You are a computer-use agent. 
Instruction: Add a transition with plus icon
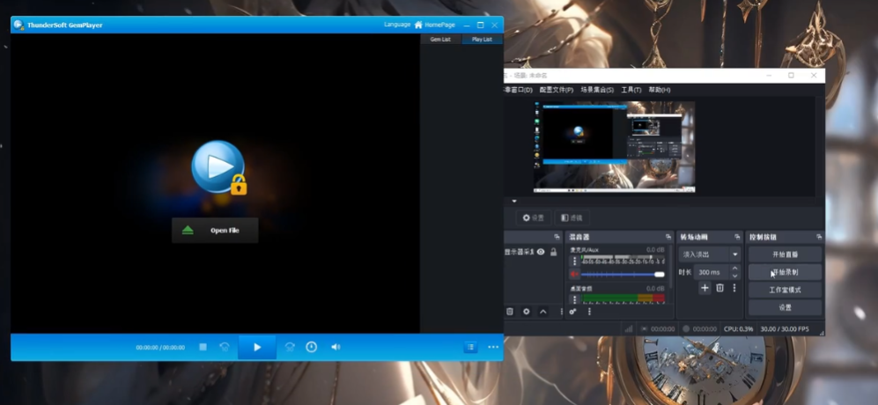(705, 288)
